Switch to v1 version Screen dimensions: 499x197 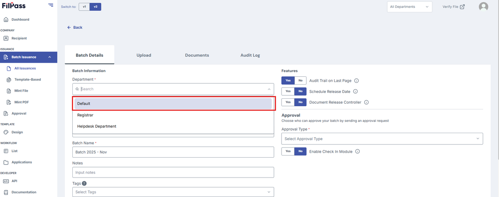(x=84, y=7)
